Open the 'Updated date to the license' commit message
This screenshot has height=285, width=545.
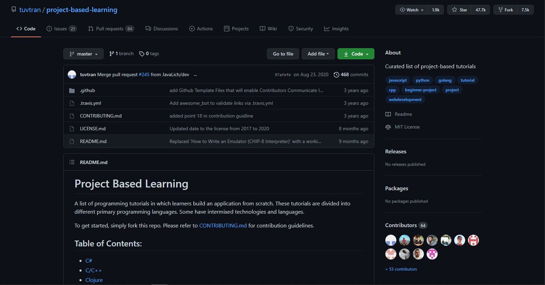click(219, 129)
